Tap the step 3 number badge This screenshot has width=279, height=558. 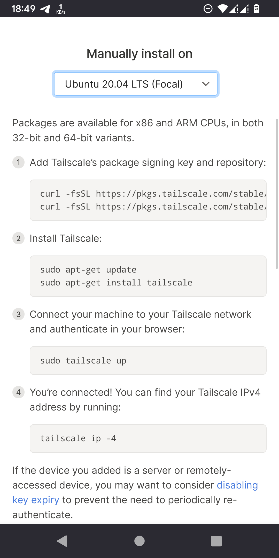tap(18, 314)
